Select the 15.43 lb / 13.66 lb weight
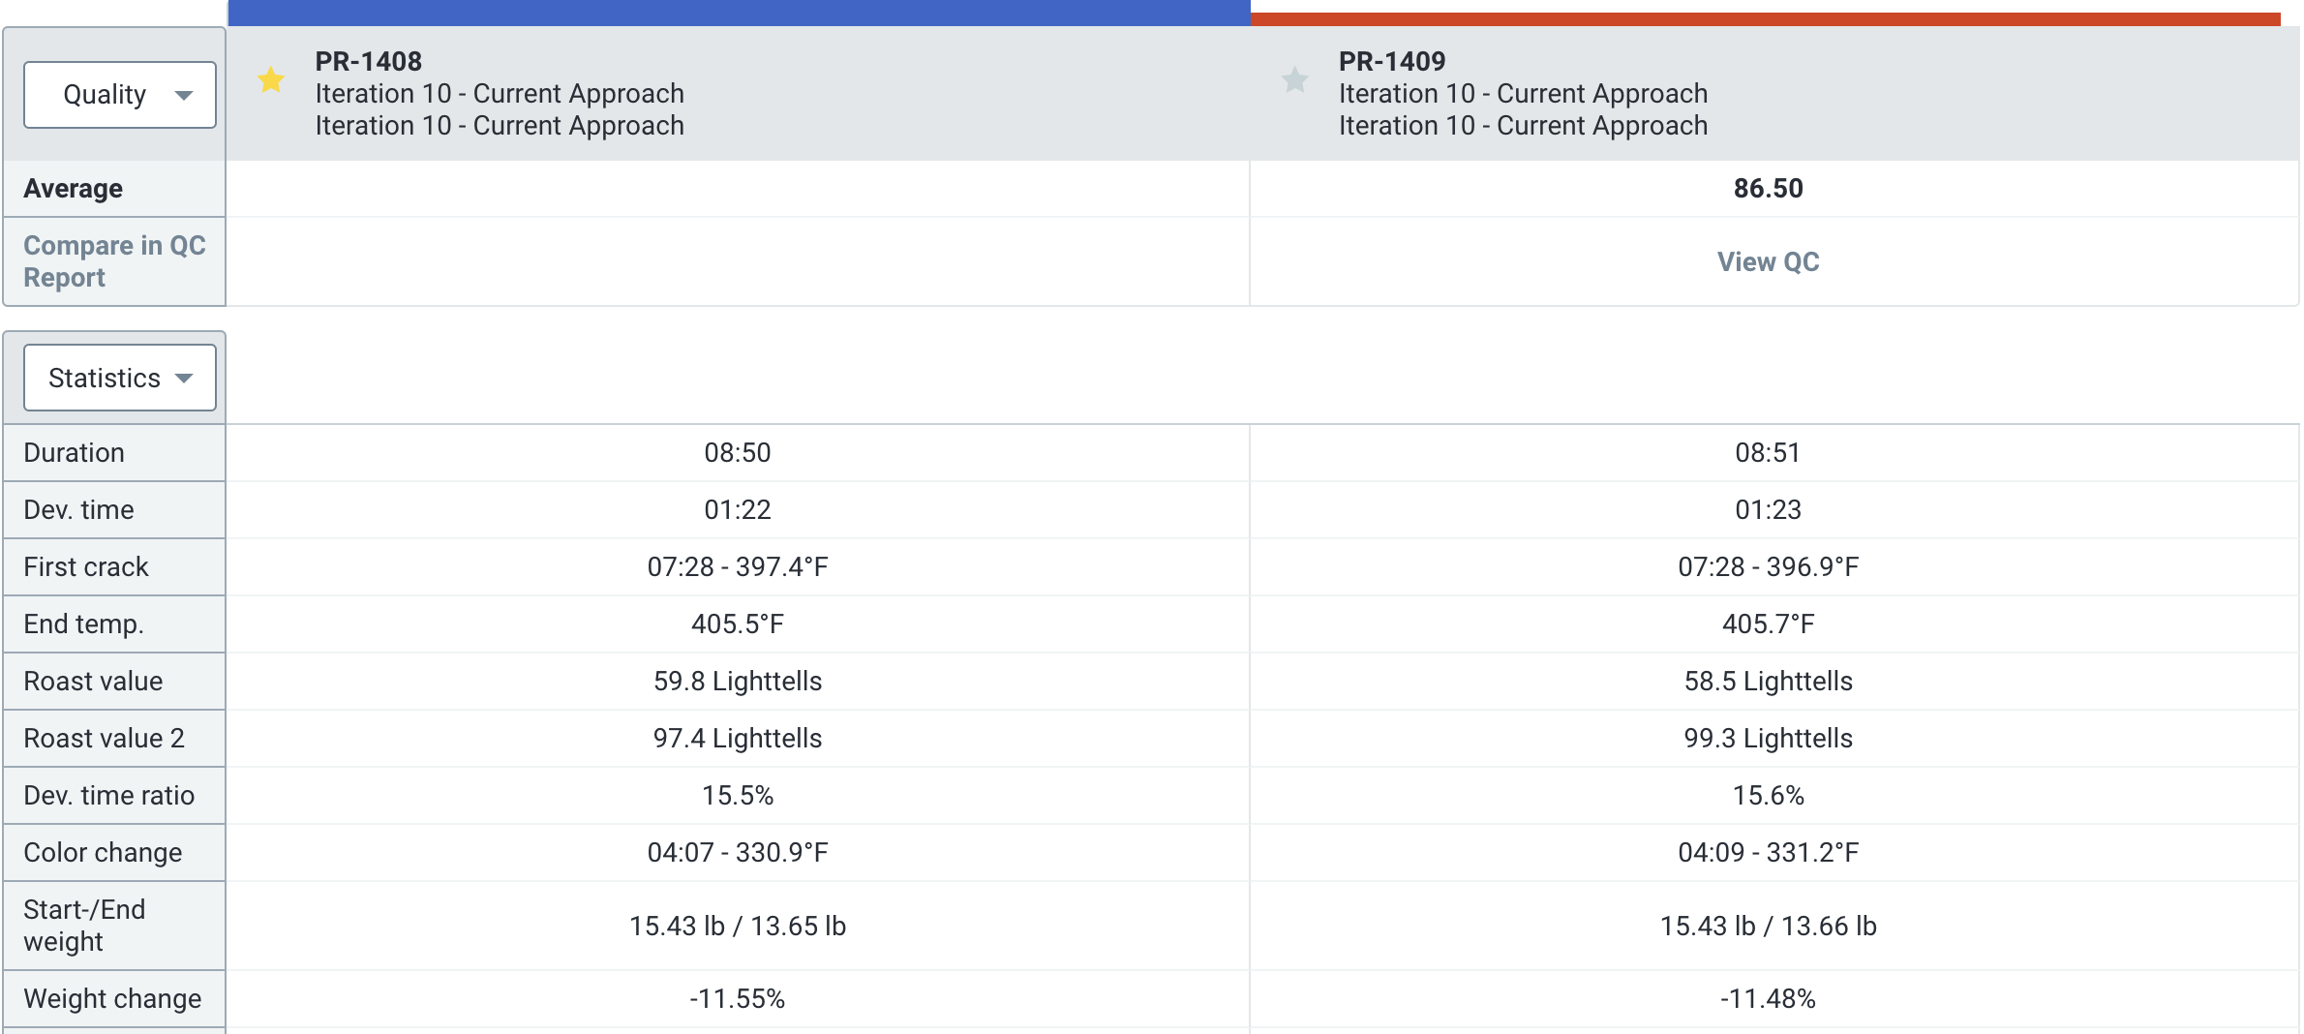The width and height of the screenshot is (2304, 1034). click(1768, 927)
